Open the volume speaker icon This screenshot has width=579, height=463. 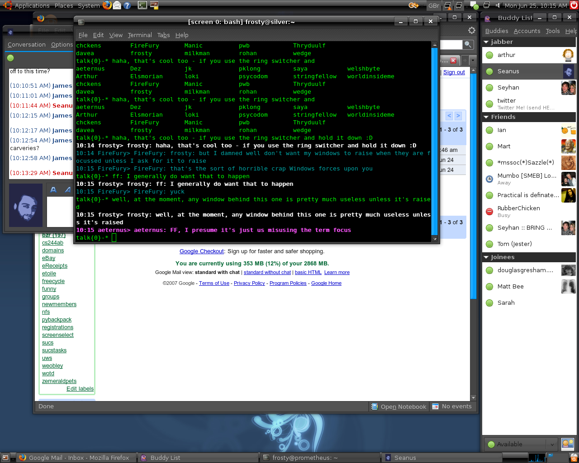pos(498,5)
